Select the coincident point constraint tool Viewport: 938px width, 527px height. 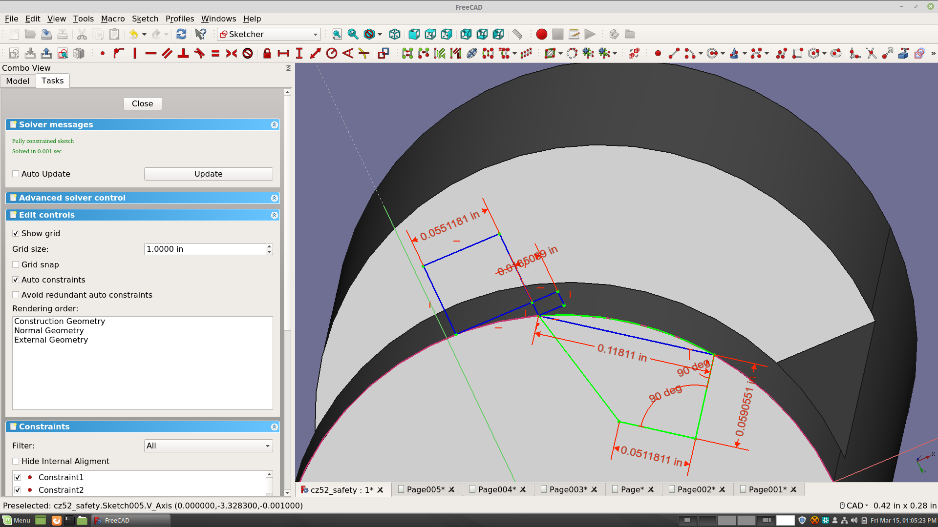[103, 53]
